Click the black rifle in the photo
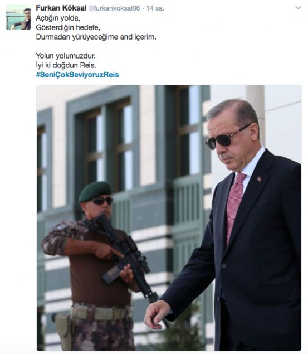Screen dimensions: 308x354 (125, 255)
